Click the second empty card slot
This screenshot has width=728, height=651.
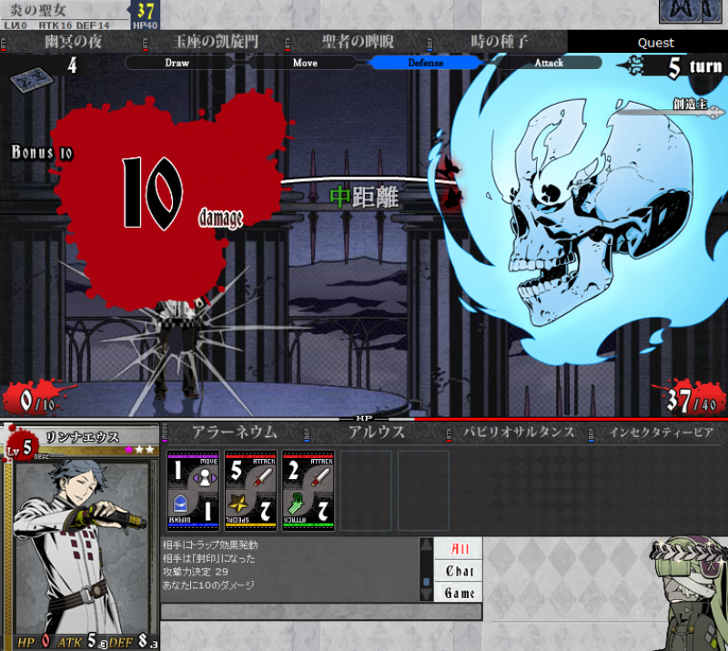coord(423,490)
